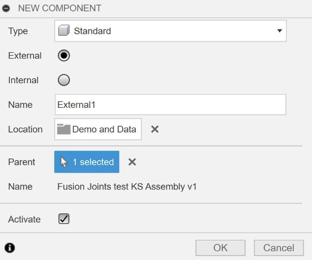Clear the Location with its X icon

(x=155, y=130)
